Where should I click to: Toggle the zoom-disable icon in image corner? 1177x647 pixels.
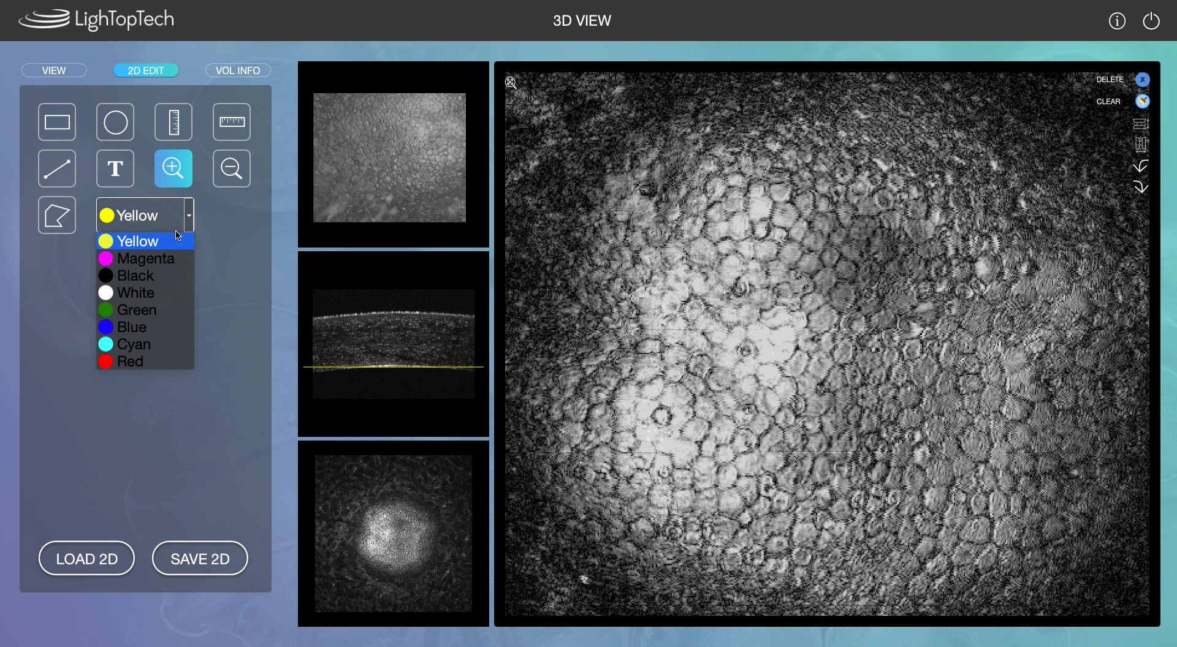(511, 83)
